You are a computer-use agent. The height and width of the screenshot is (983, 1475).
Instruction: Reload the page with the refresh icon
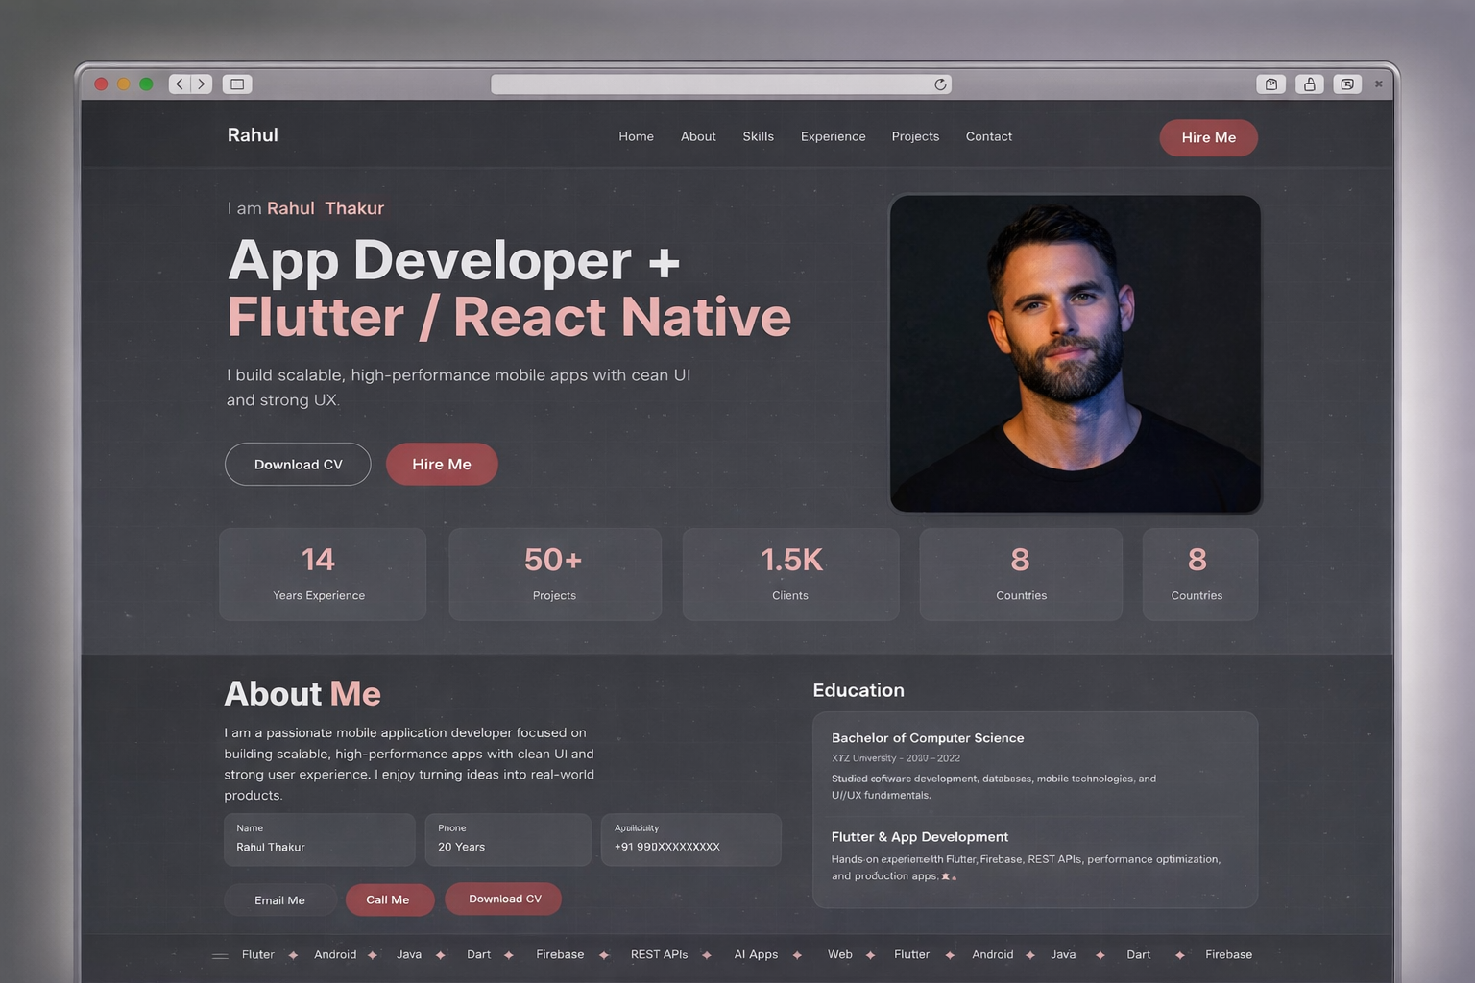point(940,84)
